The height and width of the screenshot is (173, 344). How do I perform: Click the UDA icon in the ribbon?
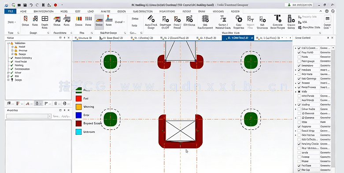(x=303, y=22)
